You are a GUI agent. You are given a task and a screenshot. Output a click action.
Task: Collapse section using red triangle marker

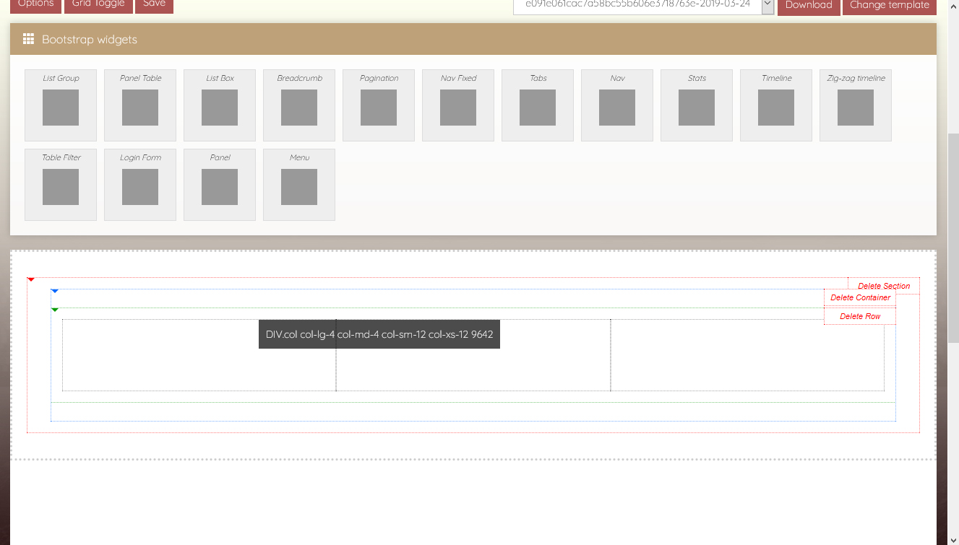pos(31,279)
